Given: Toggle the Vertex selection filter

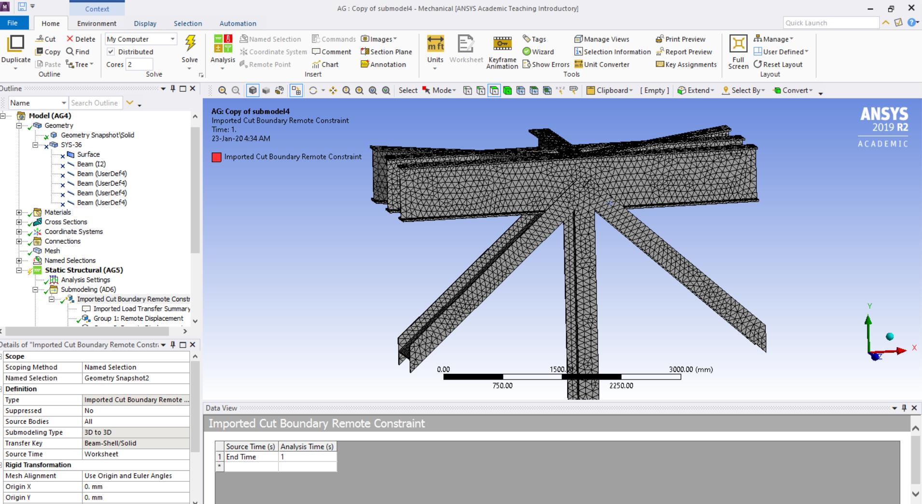Looking at the screenshot, I should [467, 90].
